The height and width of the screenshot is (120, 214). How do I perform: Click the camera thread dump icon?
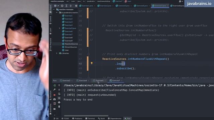pos(55,99)
